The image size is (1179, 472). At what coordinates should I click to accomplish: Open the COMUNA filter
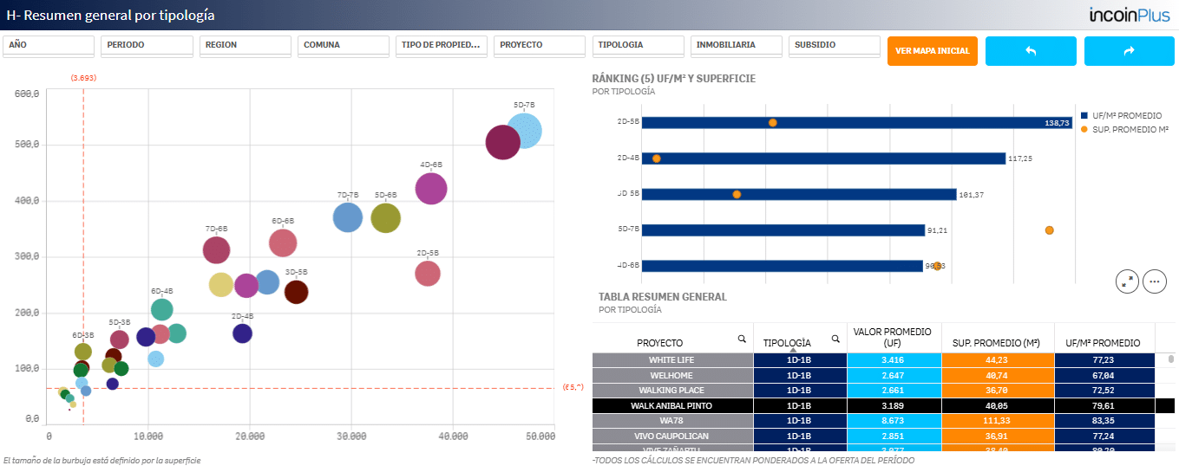click(x=343, y=46)
